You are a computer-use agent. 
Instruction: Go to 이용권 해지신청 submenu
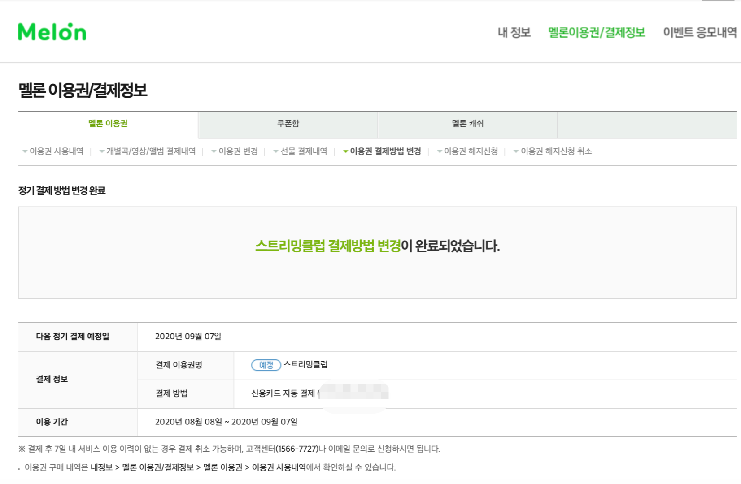pyautogui.click(x=471, y=151)
